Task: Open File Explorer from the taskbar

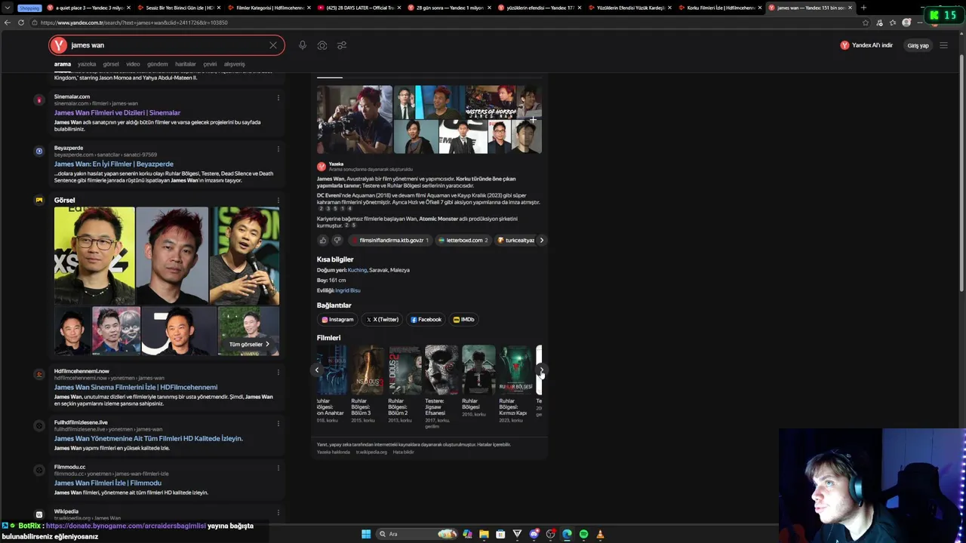Action: pyautogui.click(x=484, y=534)
